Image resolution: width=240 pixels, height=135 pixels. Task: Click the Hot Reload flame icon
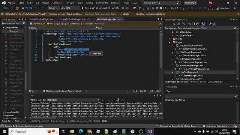pos(127,8)
